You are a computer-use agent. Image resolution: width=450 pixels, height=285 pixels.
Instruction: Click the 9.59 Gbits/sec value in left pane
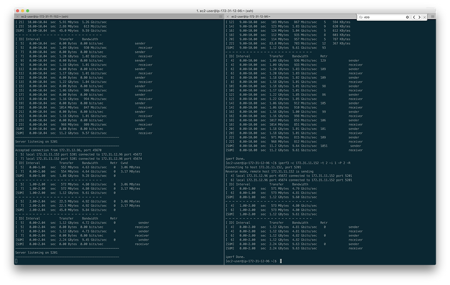(x=94, y=31)
